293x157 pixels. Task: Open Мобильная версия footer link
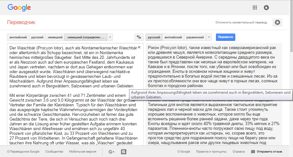pos(82,152)
